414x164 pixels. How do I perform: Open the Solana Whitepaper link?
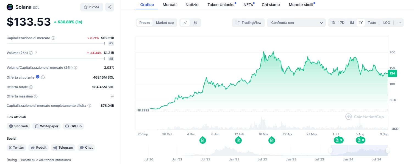tap(46, 126)
